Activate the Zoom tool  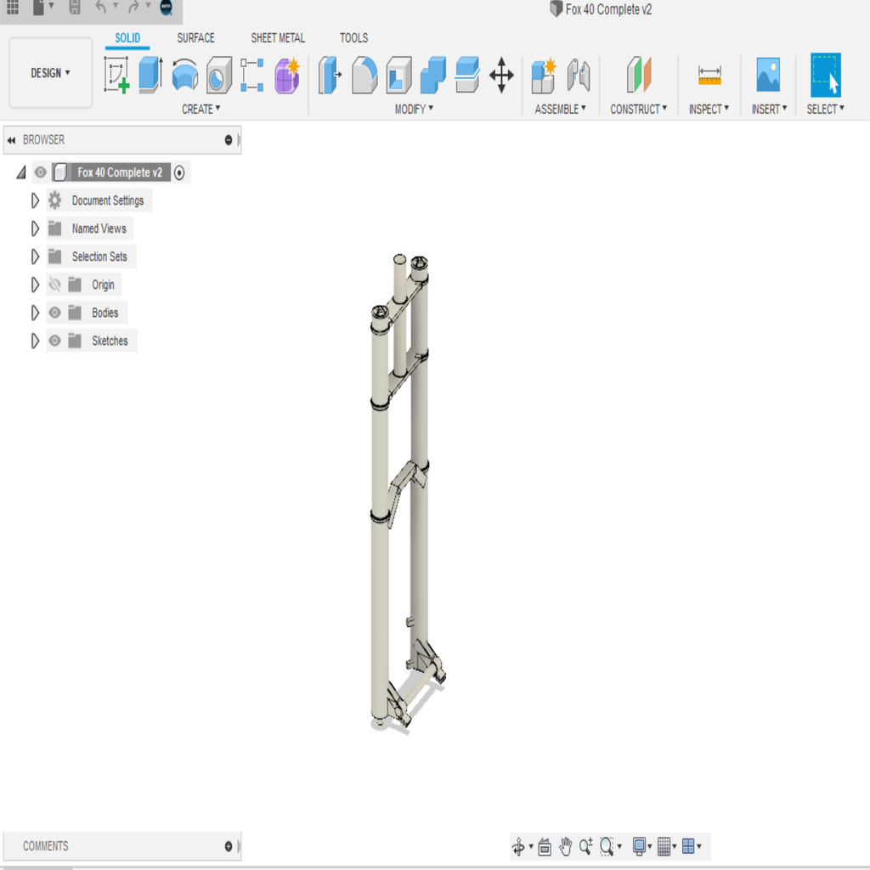[586, 847]
